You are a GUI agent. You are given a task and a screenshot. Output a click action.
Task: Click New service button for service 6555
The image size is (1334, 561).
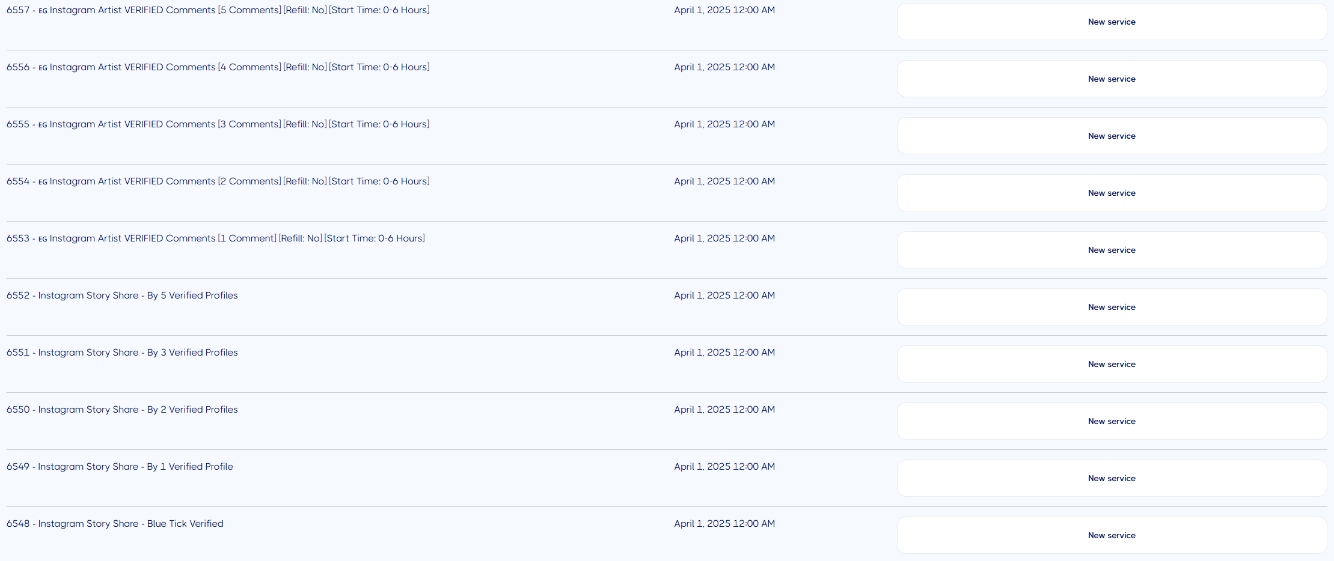point(1112,136)
